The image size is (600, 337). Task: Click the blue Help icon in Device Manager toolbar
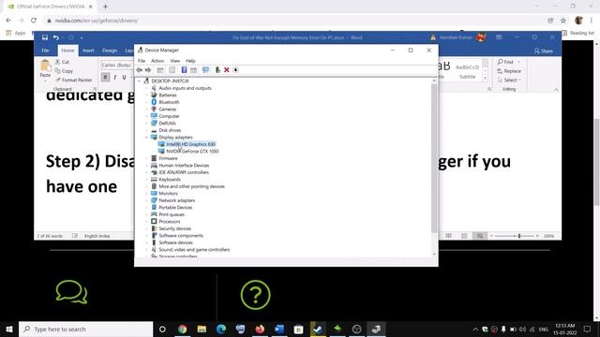(184, 70)
